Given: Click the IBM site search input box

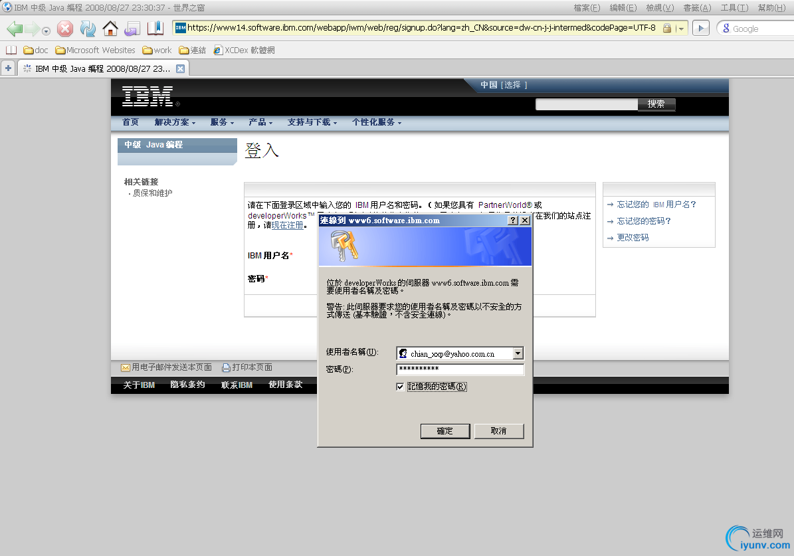Looking at the screenshot, I should (587, 104).
